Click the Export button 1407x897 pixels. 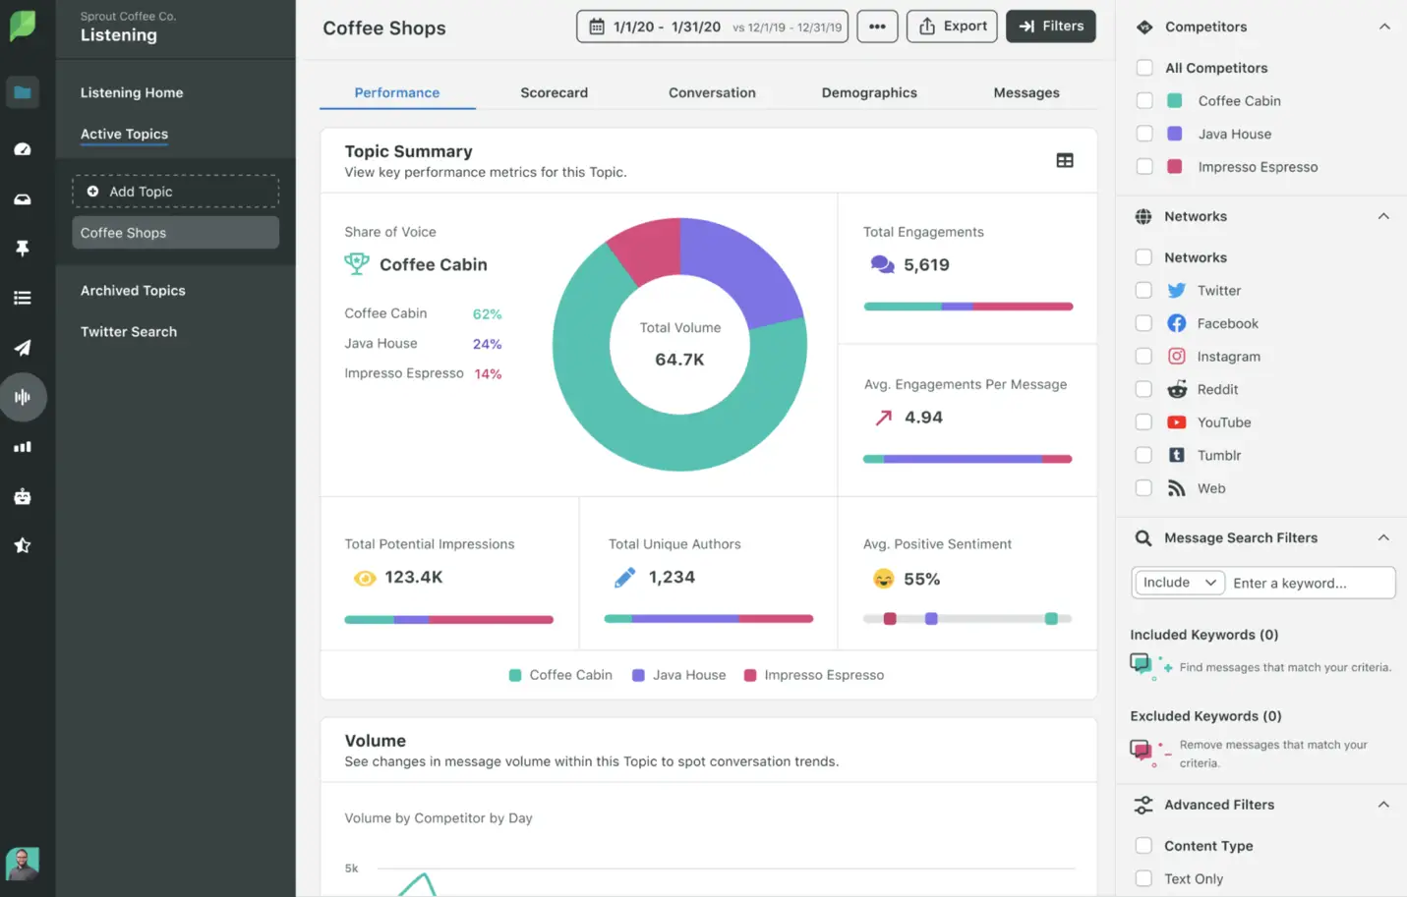[952, 27]
